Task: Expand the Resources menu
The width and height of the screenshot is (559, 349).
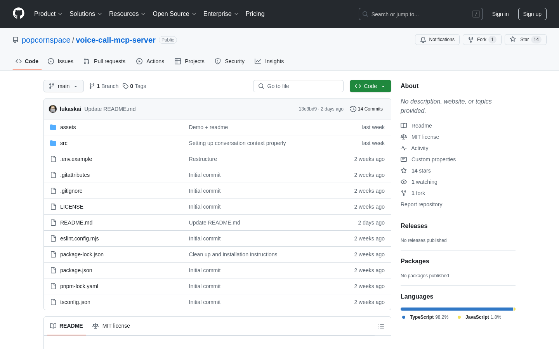Action: (127, 14)
